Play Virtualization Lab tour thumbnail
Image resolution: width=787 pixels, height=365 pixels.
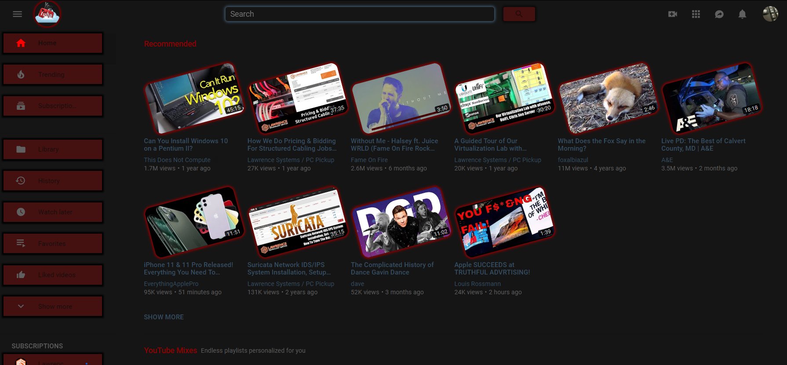point(504,98)
